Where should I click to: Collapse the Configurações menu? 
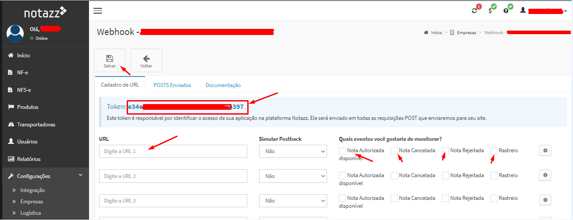click(44, 176)
